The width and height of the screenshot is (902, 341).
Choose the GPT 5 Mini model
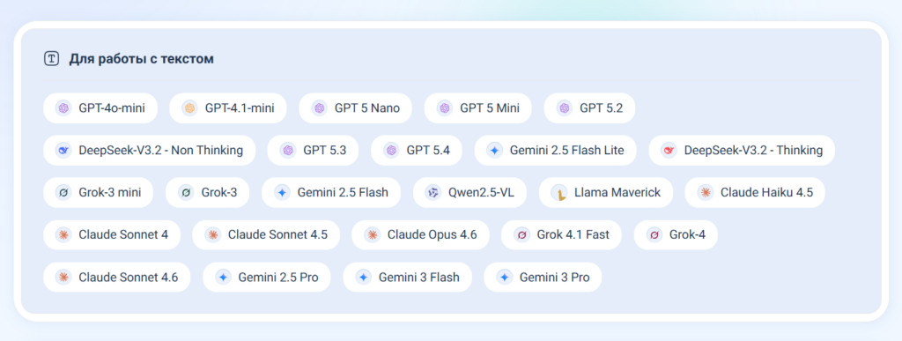pyautogui.click(x=478, y=108)
